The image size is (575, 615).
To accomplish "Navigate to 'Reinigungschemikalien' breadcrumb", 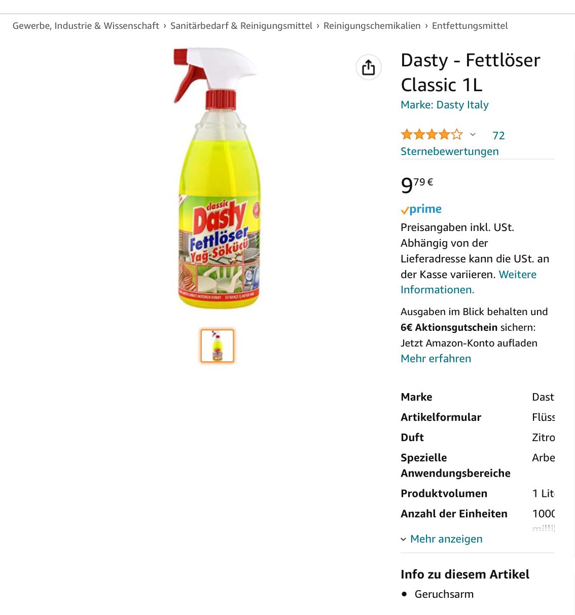I will 372,26.
